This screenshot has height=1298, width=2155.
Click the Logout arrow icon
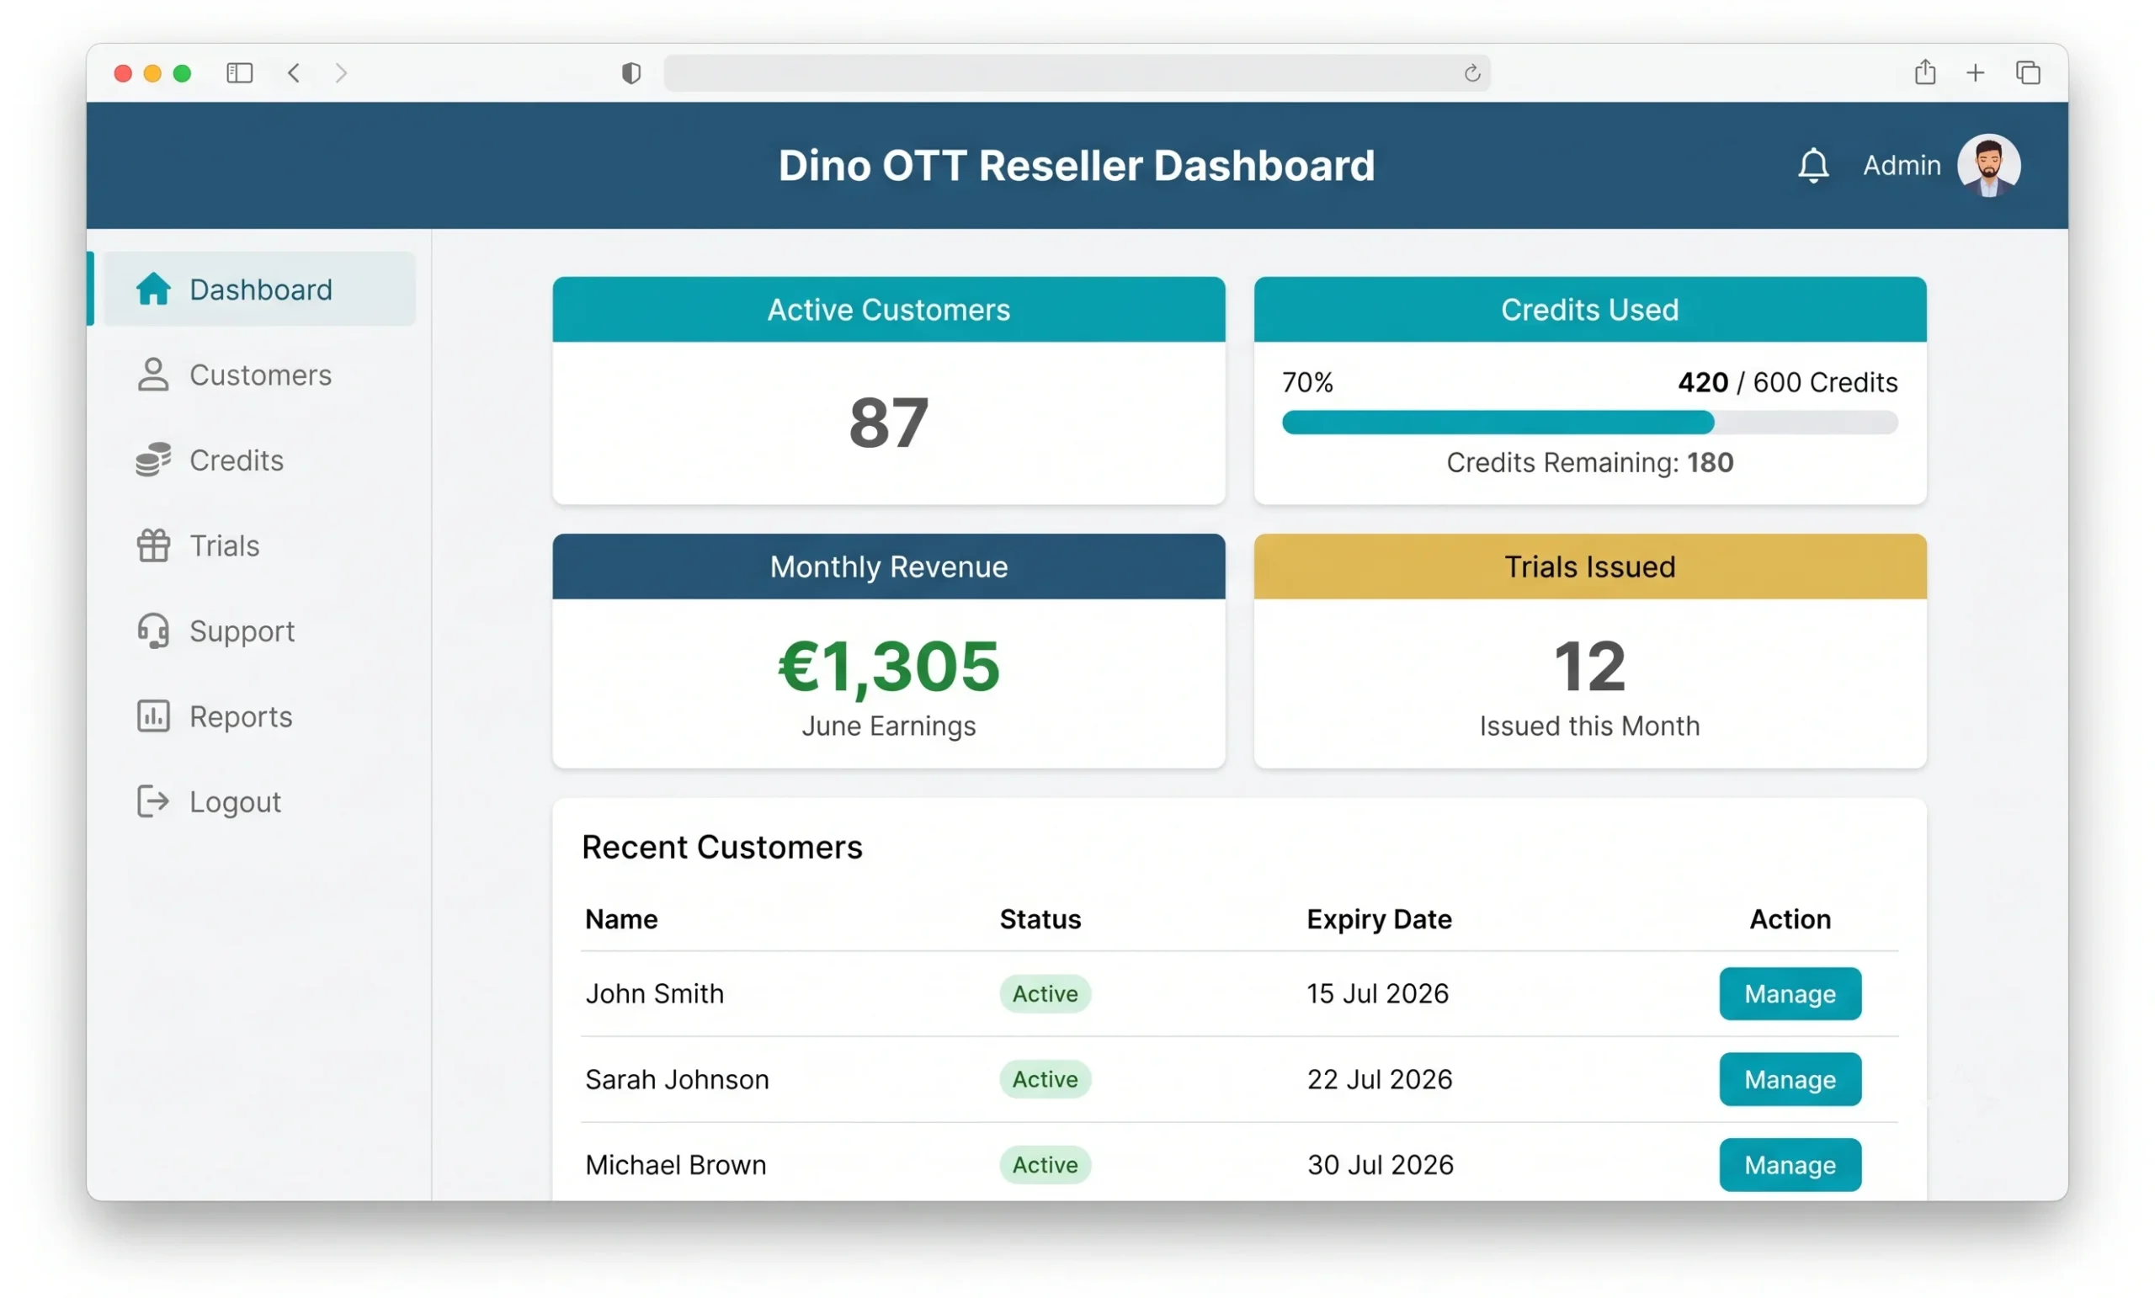[x=153, y=802]
